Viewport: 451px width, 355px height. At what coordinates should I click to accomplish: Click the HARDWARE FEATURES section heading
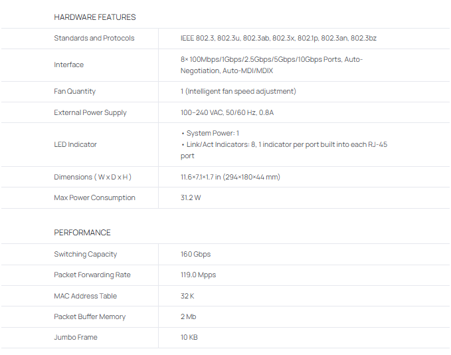[x=94, y=17]
